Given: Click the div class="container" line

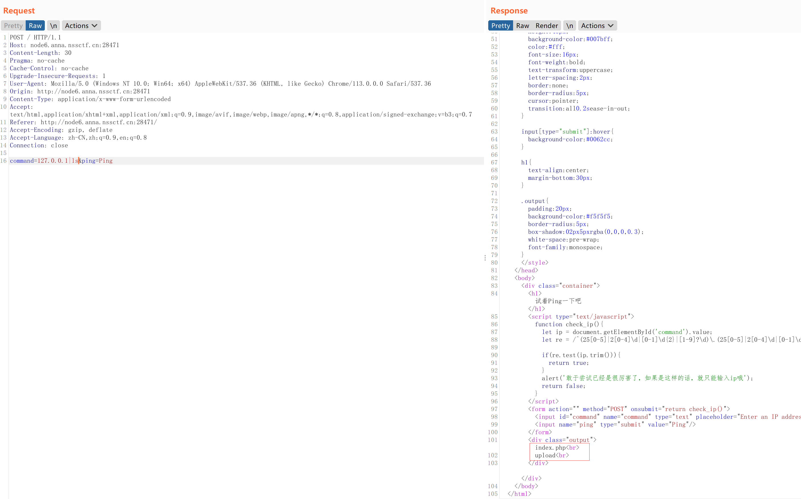Looking at the screenshot, I should [560, 286].
